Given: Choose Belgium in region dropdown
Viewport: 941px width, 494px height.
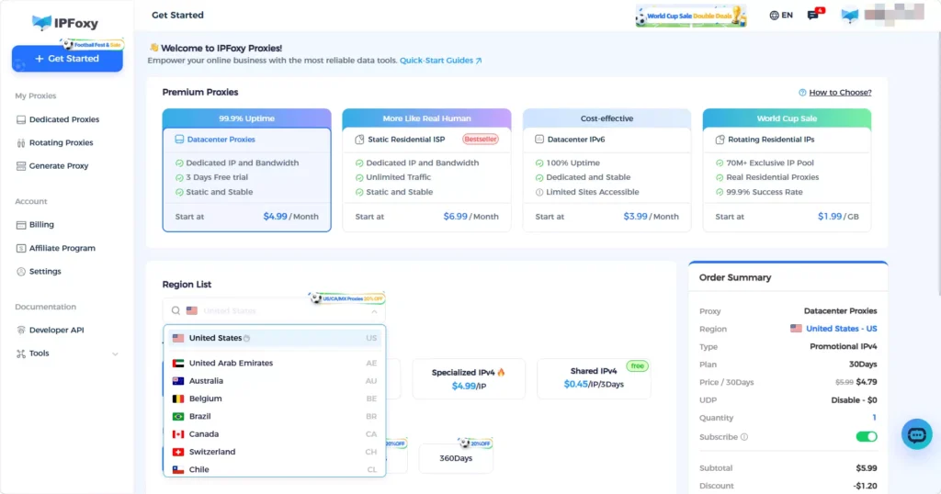Looking at the screenshot, I should pyautogui.click(x=274, y=399).
